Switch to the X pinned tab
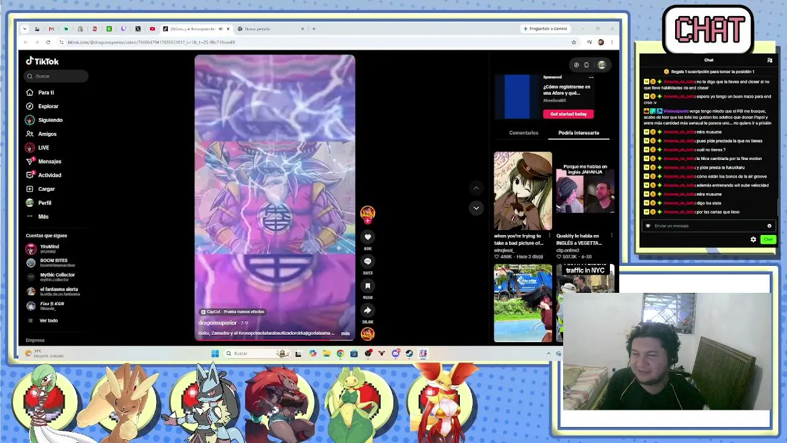Screen dimensions: 787x443 (x=138, y=29)
